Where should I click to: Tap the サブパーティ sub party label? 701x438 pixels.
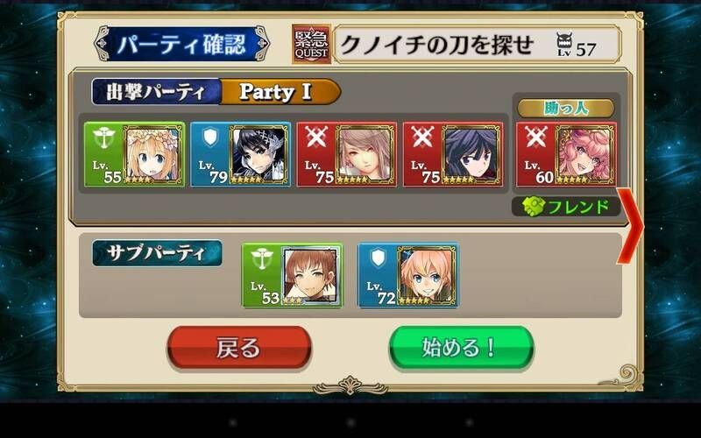(x=157, y=253)
